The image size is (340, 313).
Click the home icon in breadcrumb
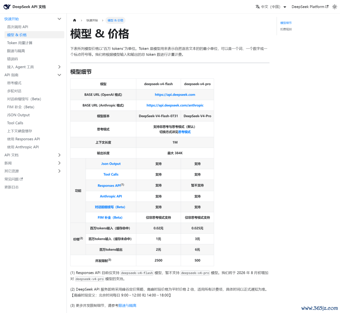point(75,20)
